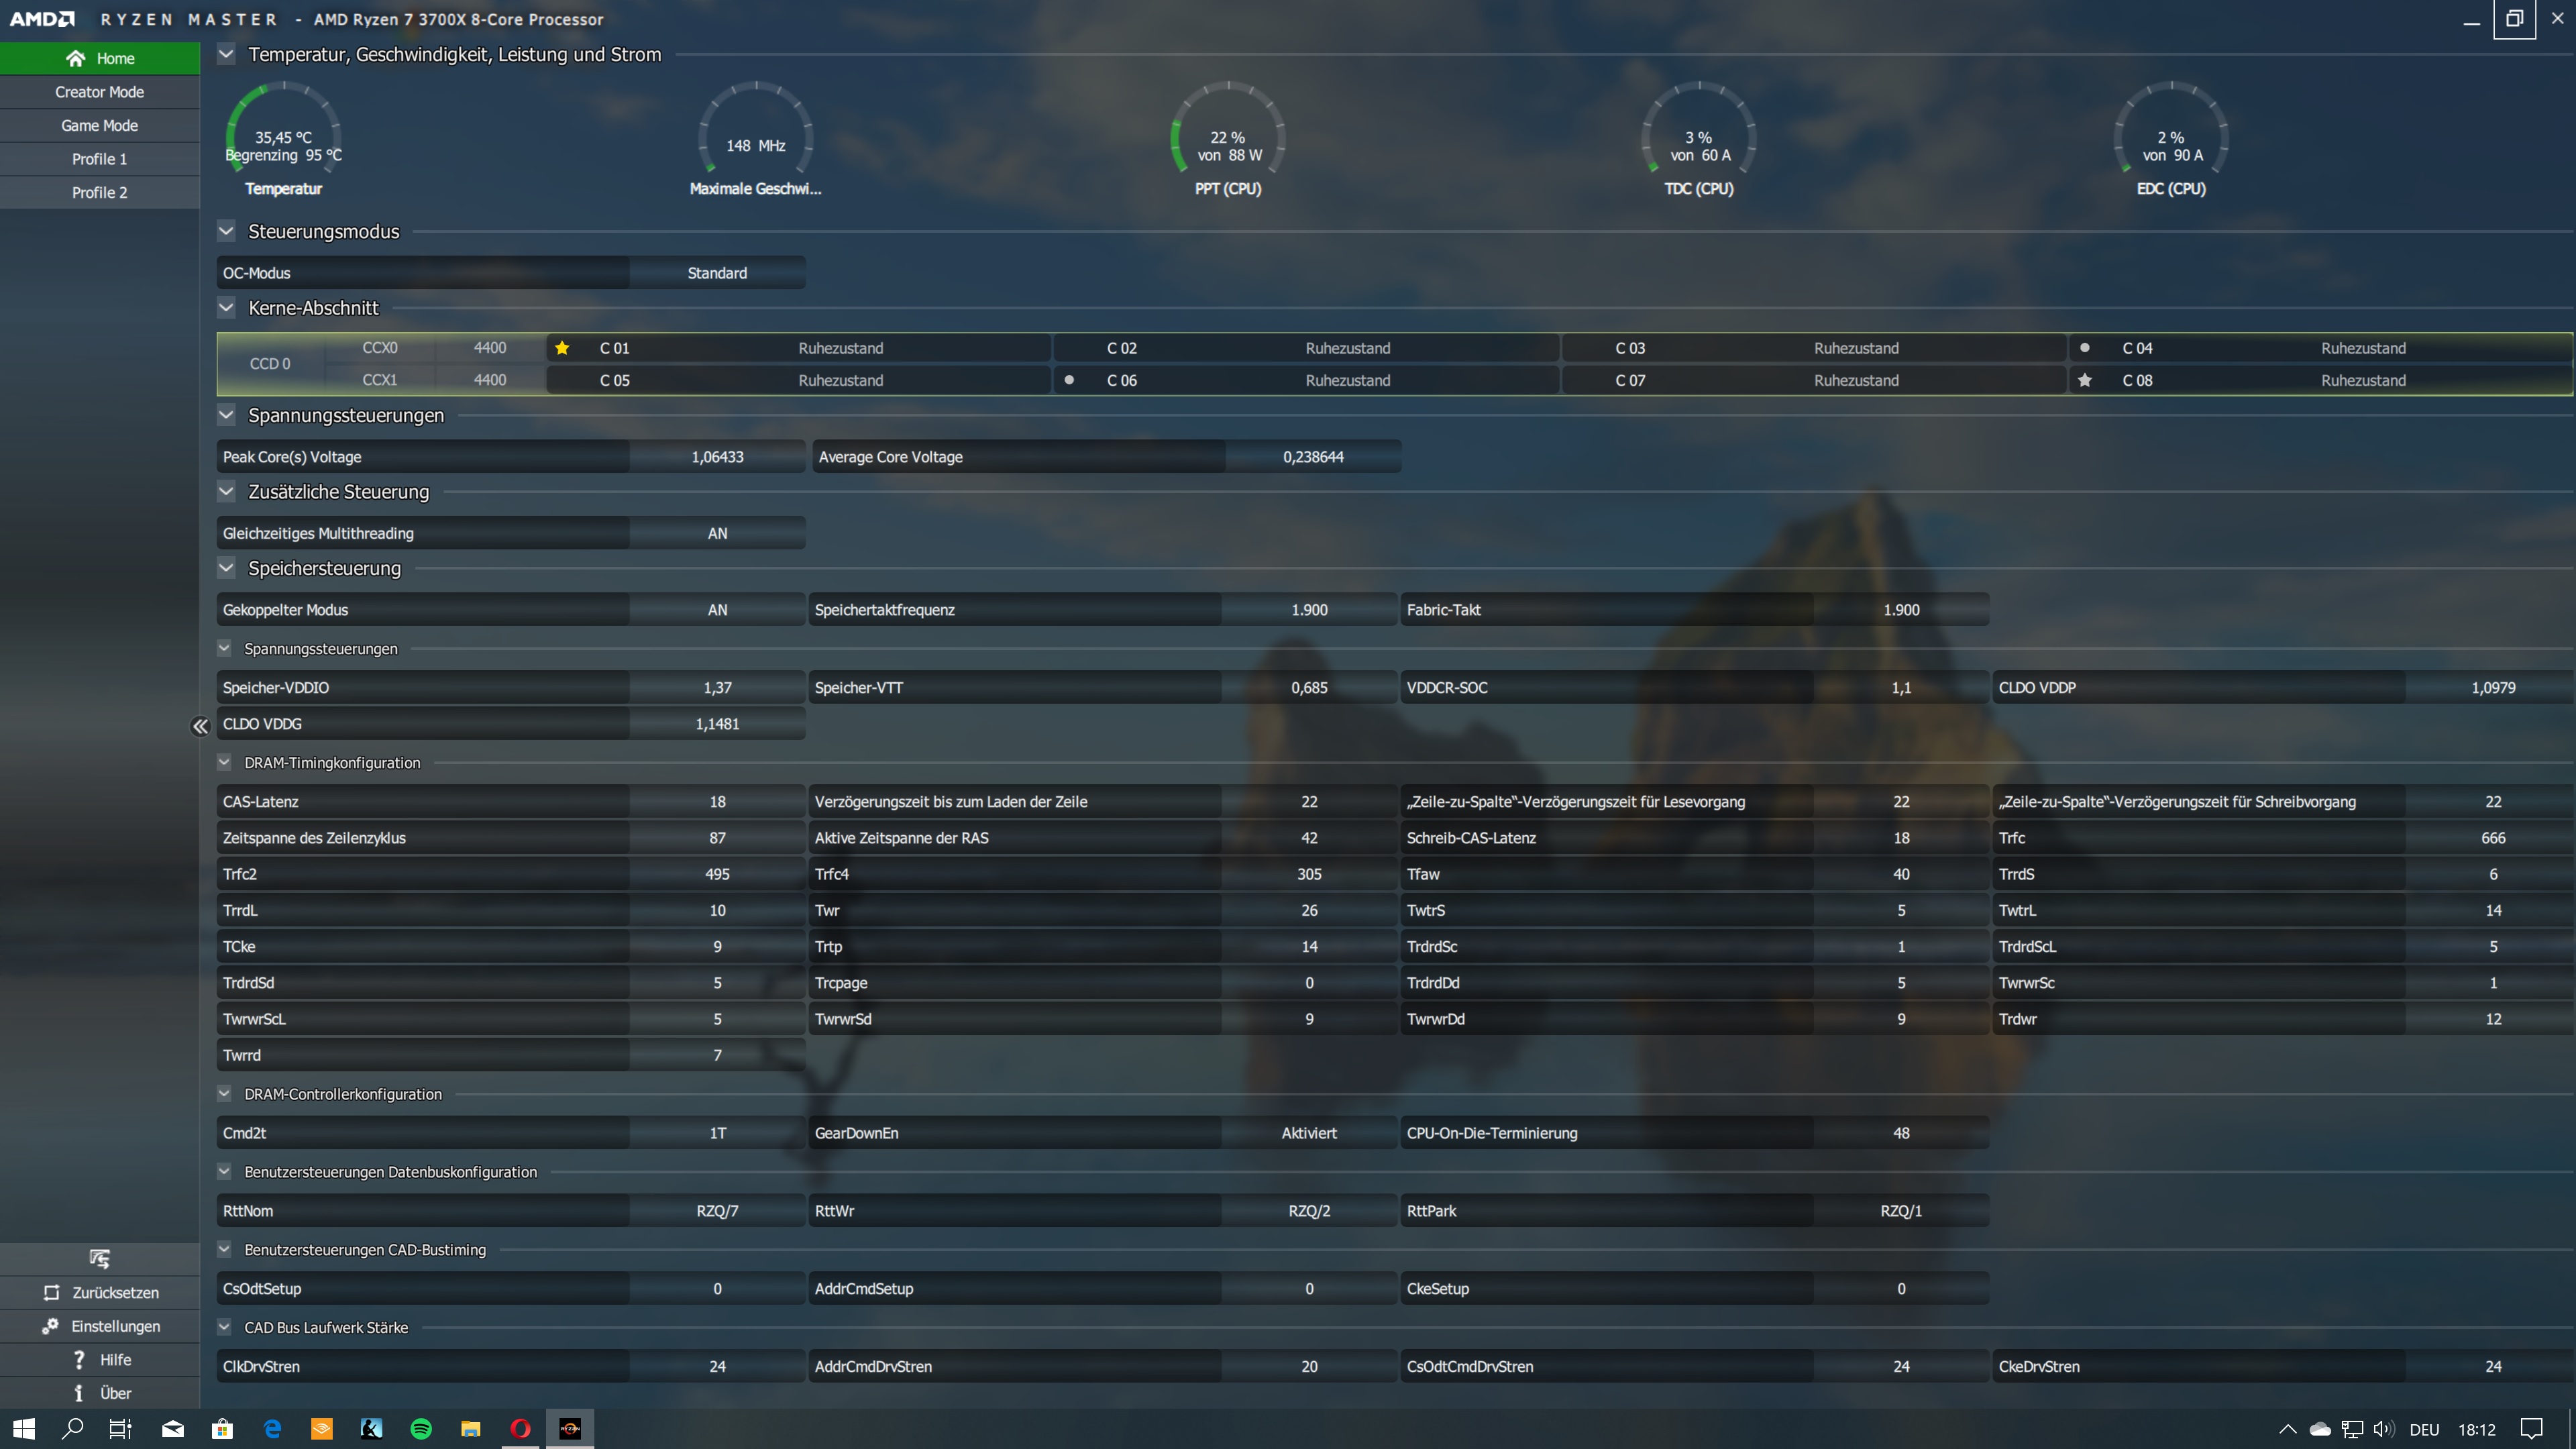Open the Spotify icon in taskbar

point(421,1429)
